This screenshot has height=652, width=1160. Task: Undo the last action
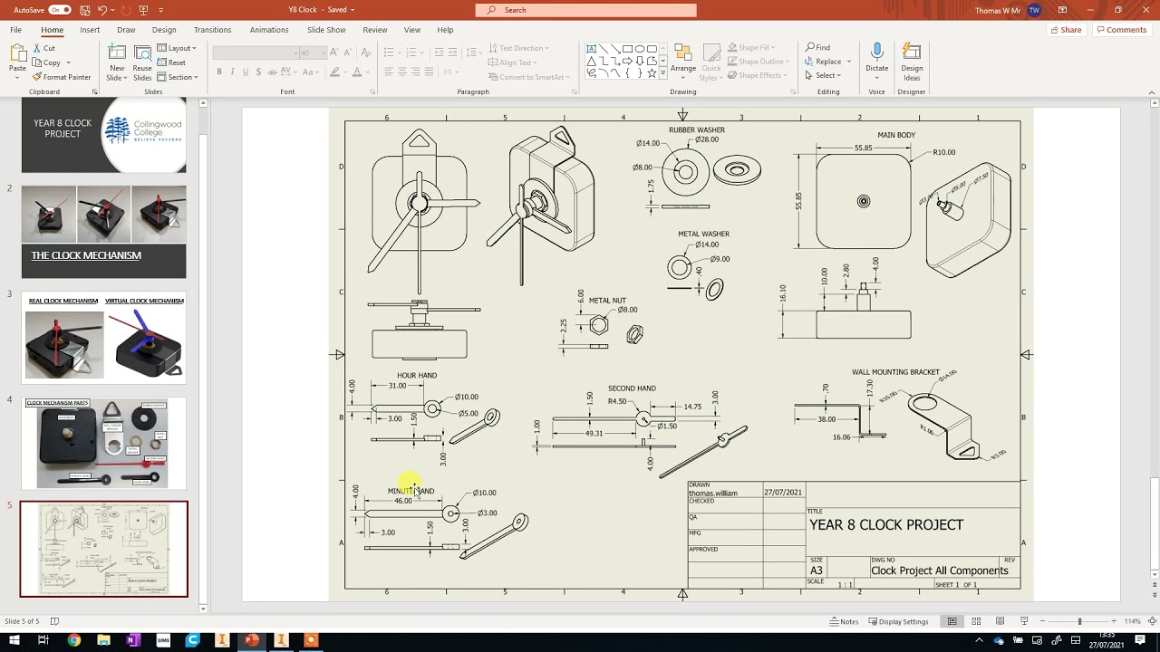point(102,10)
